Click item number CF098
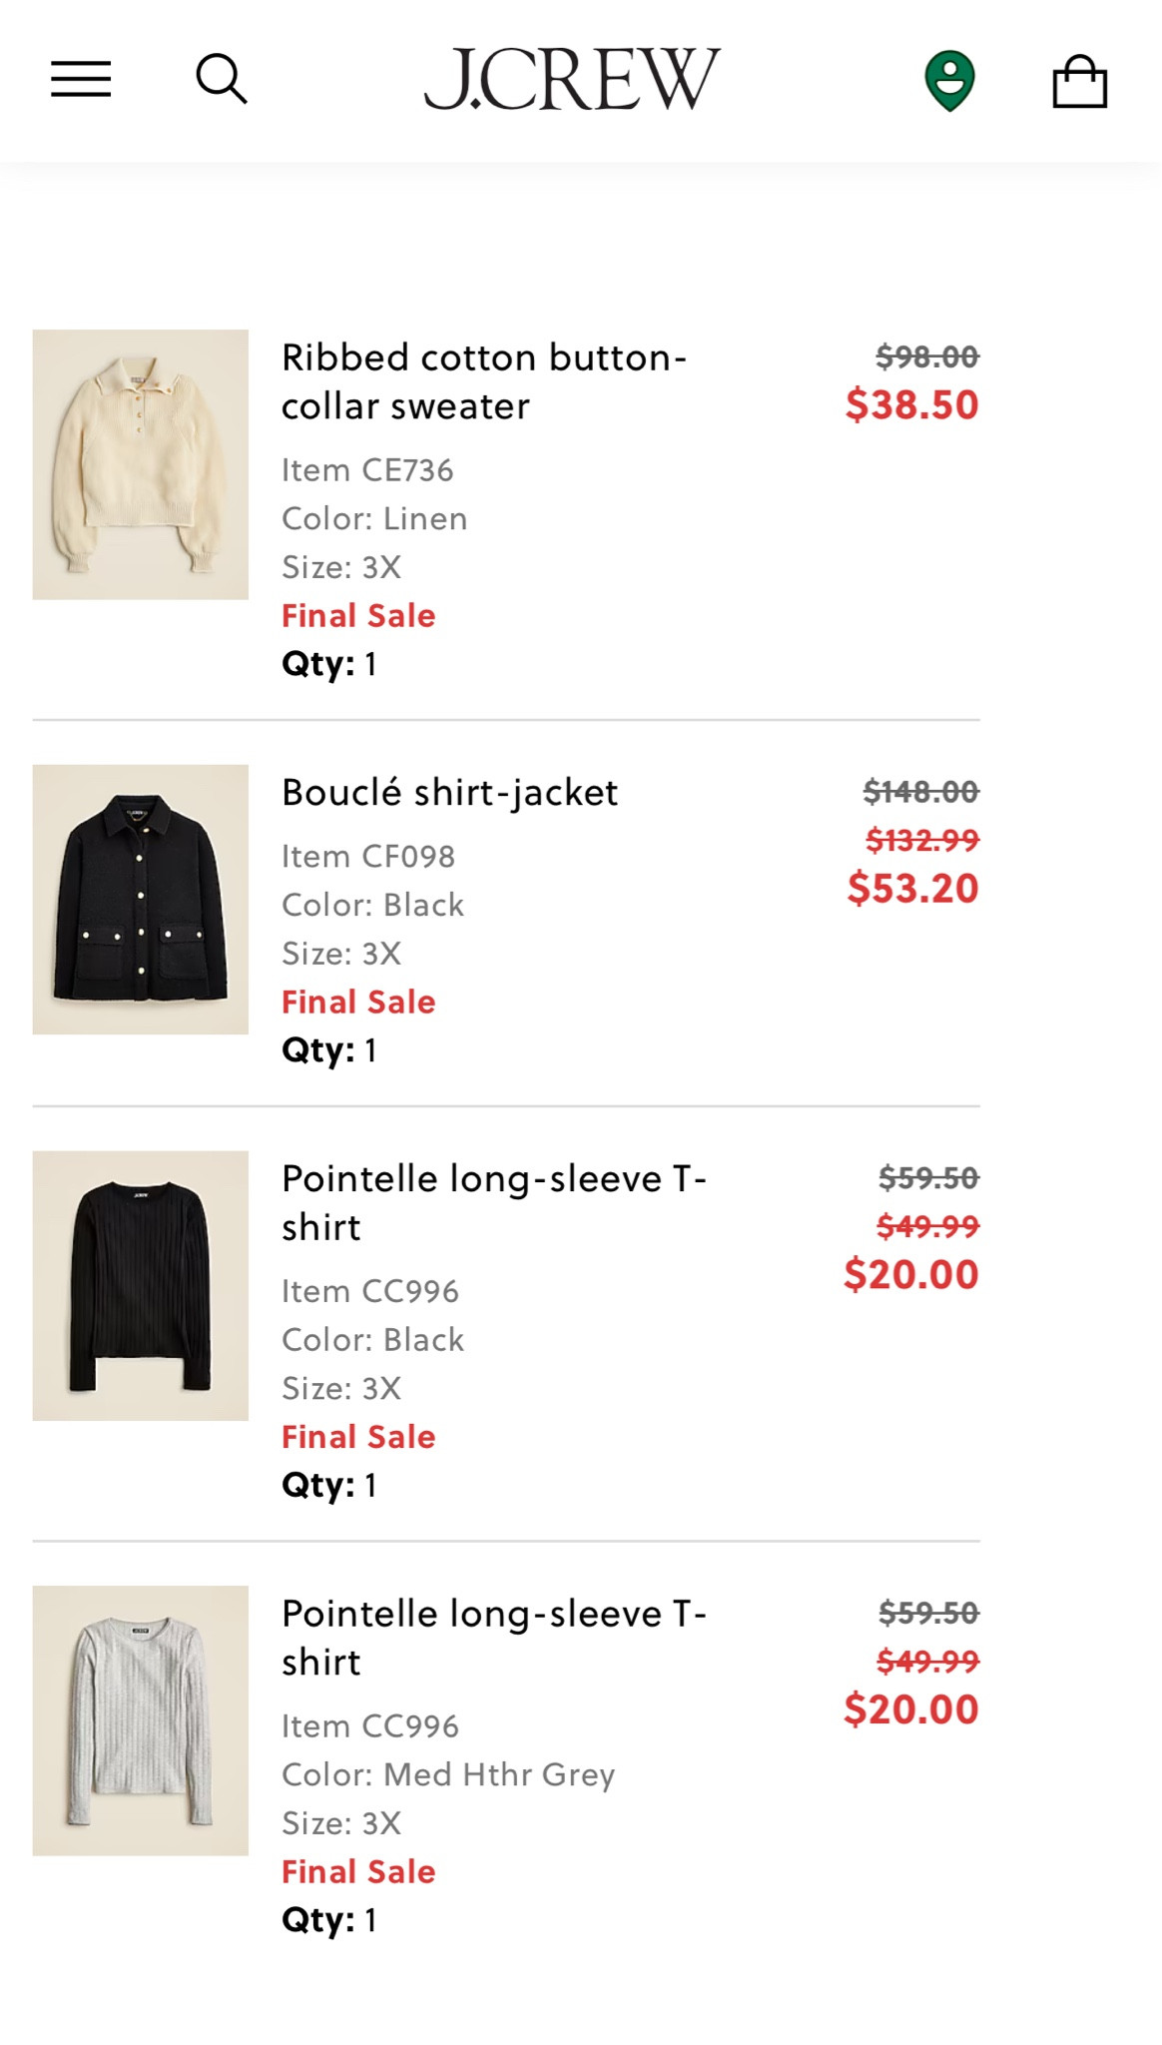This screenshot has height=2045, width=1162. point(368,855)
